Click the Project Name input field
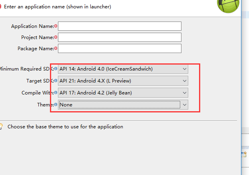 tap(120, 37)
